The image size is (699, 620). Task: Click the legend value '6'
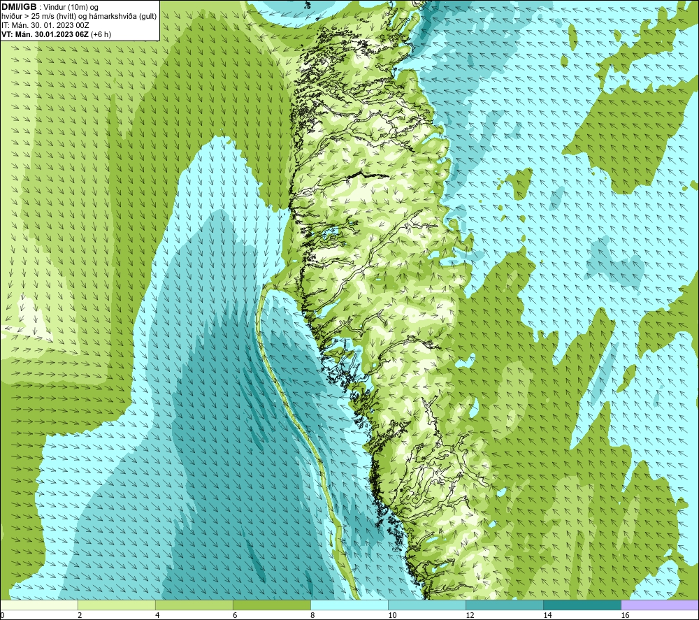235,615
